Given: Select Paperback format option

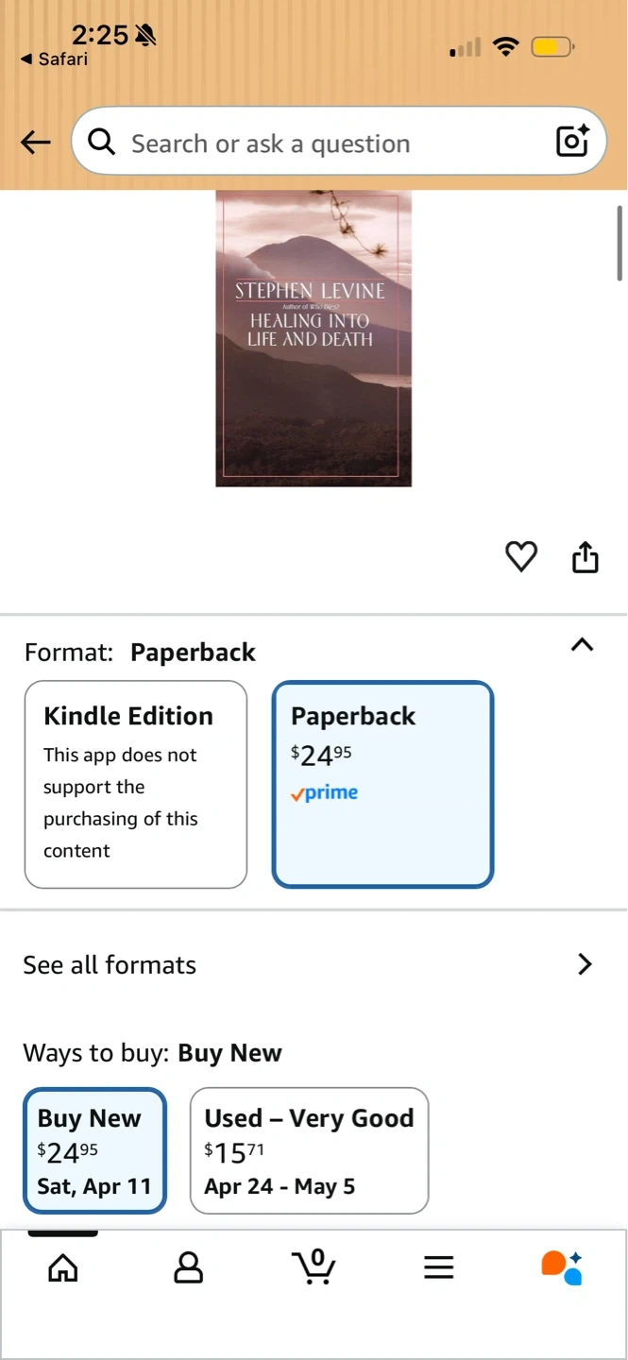Looking at the screenshot, I should [382, 785].
